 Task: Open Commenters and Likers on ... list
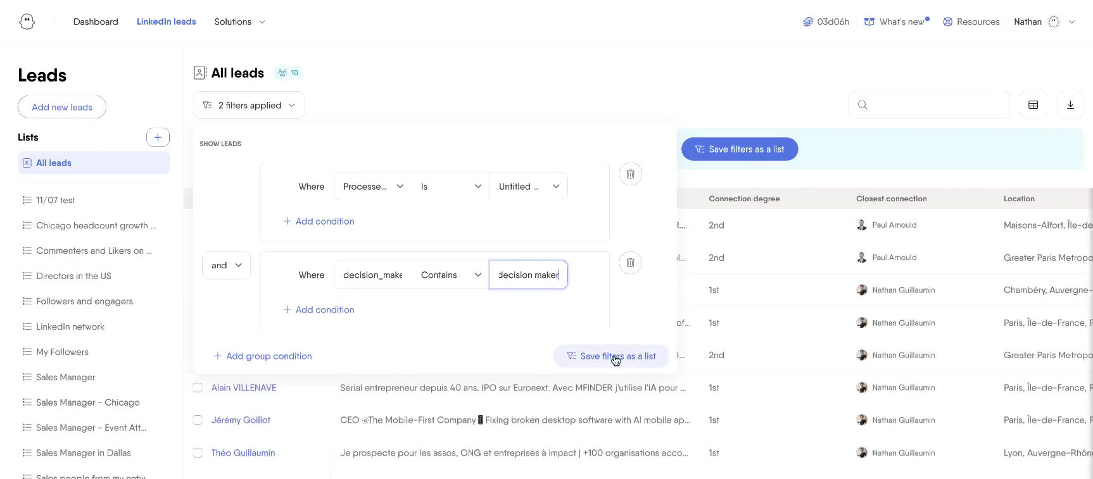pyautogui.click(x=94, y=251)
